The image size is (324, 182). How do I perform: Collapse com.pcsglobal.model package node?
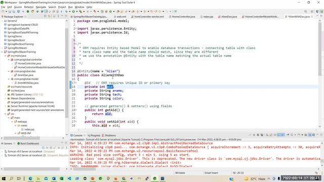point(9,79)
